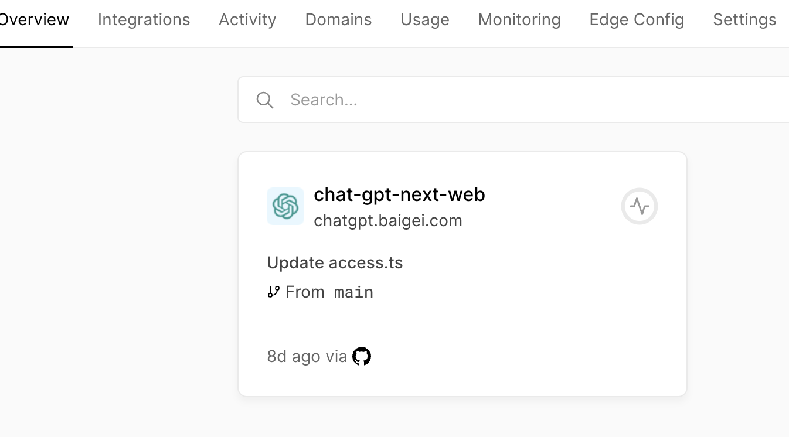
Task: Open the Integrations tab
Action: (x=144, y=20)
